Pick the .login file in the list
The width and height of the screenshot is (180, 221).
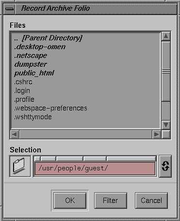[22, 91]
